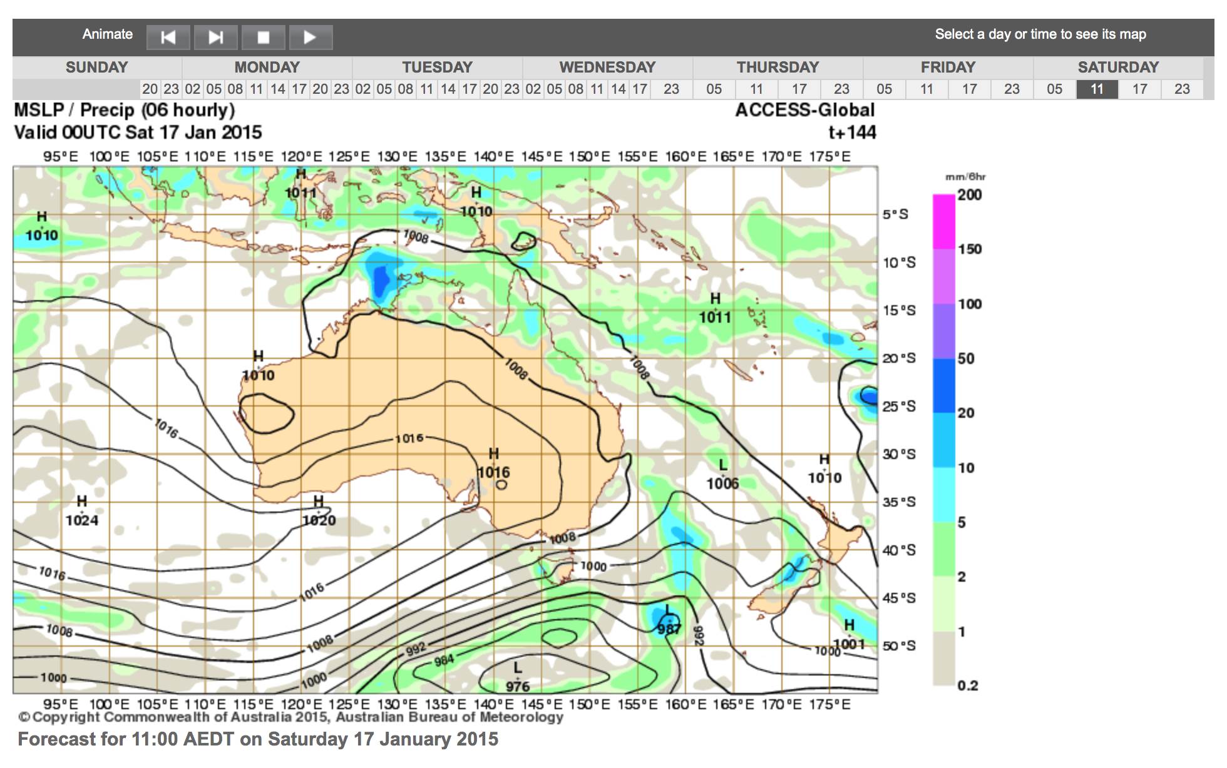This screenshot has height=768, width=1227.
Task: Choose Sunday's 20 time slot
Action: pyautogui.click(x=150, y=89)
